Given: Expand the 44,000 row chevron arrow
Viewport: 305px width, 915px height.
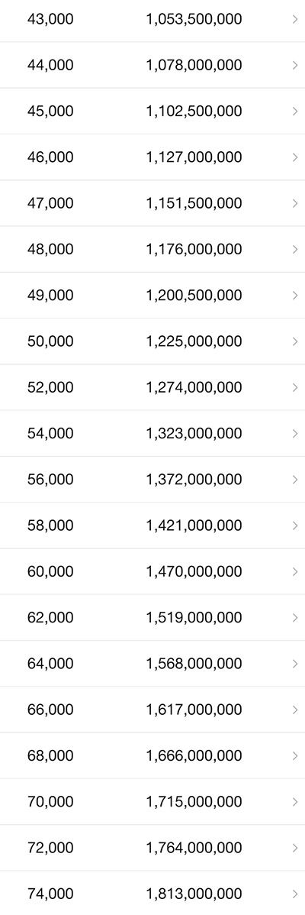Looking at the screenshot, I should 295,66.
